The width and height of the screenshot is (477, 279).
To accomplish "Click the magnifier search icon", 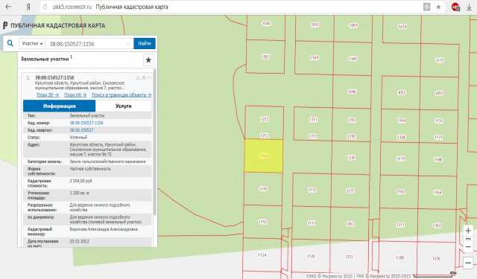I will (10, 43).
